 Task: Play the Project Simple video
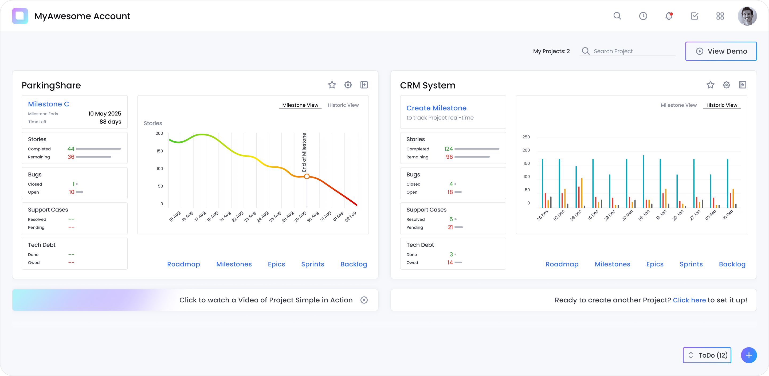[364, 300]
